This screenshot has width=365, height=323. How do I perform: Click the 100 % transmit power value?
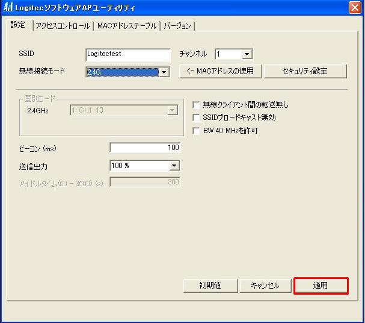(139, 166)
